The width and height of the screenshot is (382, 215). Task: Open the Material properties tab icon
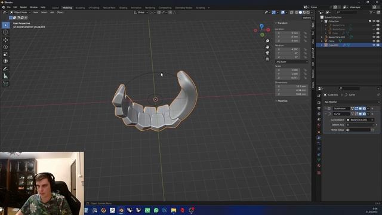click(x=319, y=165)
